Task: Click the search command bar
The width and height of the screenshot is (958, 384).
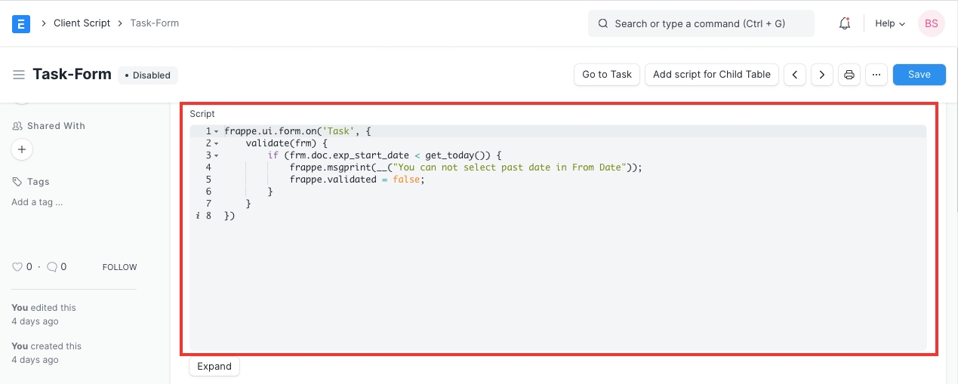Action: pyautogui.click(x=701, y=23)
